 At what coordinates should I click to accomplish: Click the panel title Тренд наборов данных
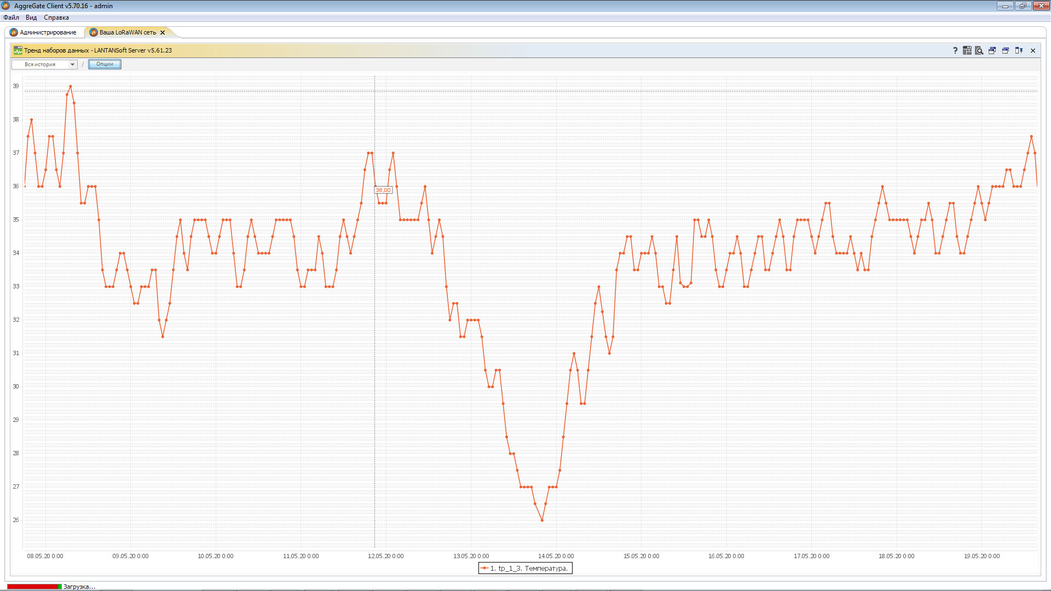click(98, 50)
